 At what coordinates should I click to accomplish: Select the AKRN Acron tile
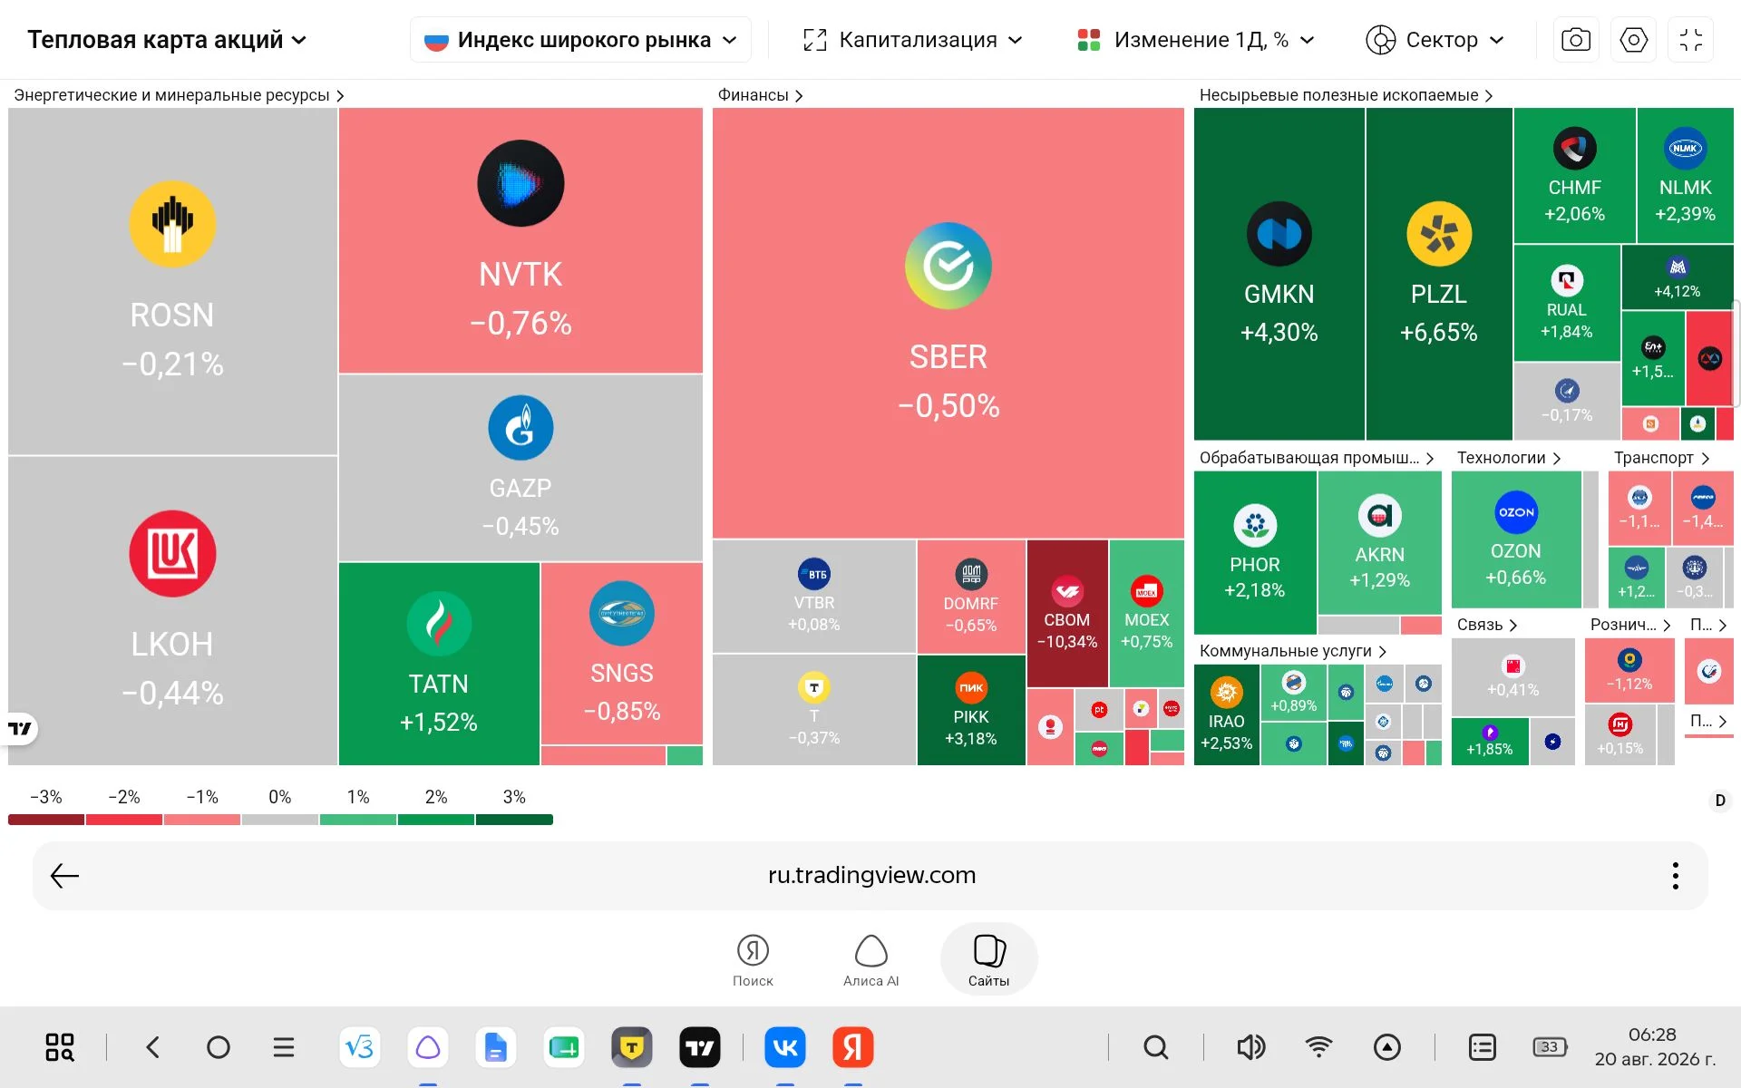[1379, 543]
